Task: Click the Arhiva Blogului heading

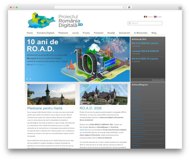Action: (x=140, y=85)
